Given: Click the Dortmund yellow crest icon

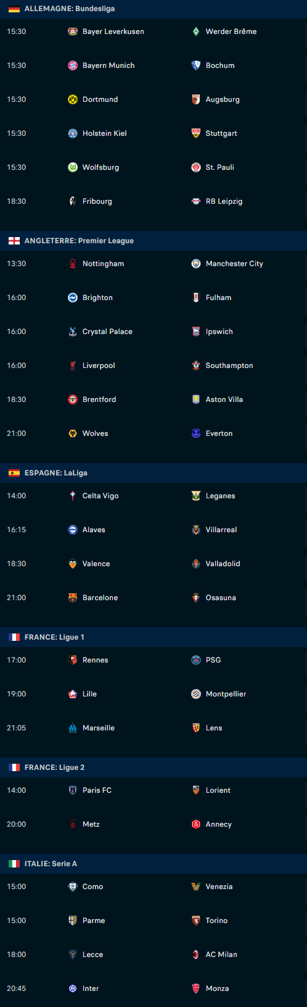Looking at the screenshot, I should click(73, 99).
